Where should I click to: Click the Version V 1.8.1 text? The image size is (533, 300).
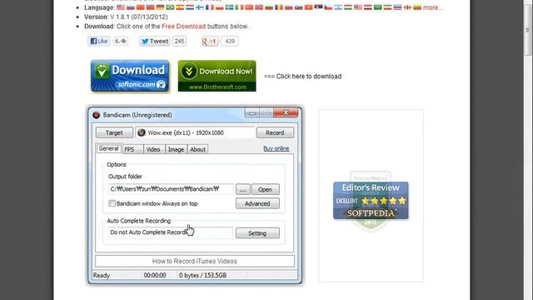pyautogui.click(x=126, y=17)
